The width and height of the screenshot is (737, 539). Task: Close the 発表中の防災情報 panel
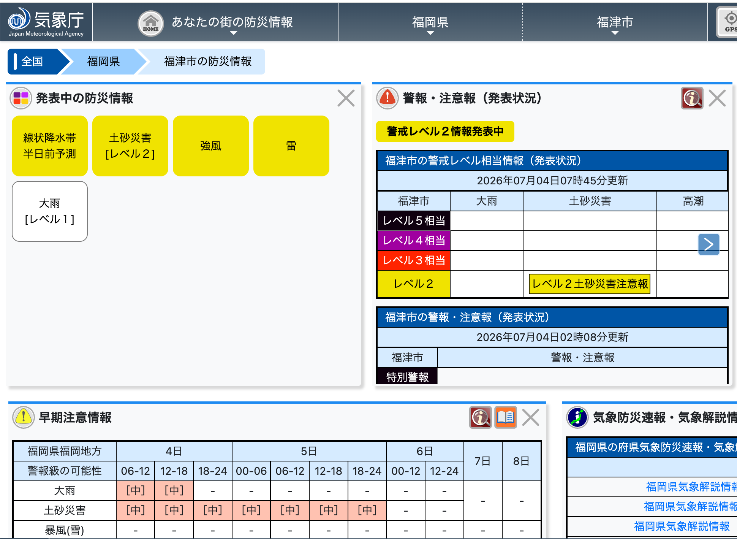pos(346,98)
